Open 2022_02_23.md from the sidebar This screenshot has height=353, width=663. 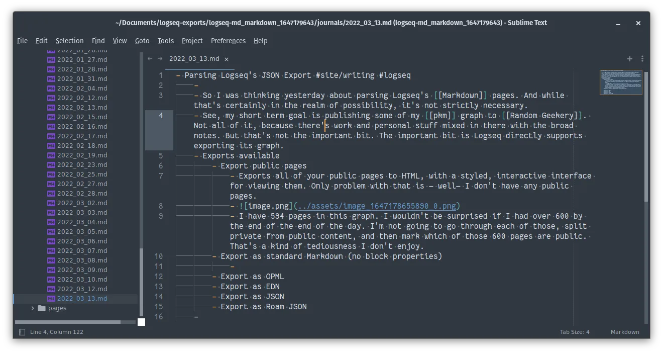click(82, 165)
